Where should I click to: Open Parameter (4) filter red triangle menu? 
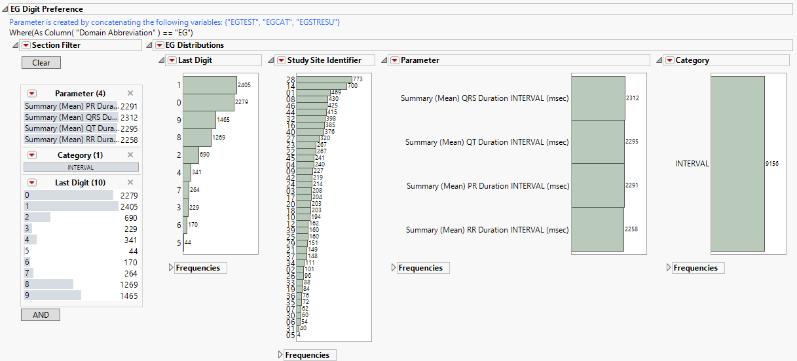[x=31, y=94]
